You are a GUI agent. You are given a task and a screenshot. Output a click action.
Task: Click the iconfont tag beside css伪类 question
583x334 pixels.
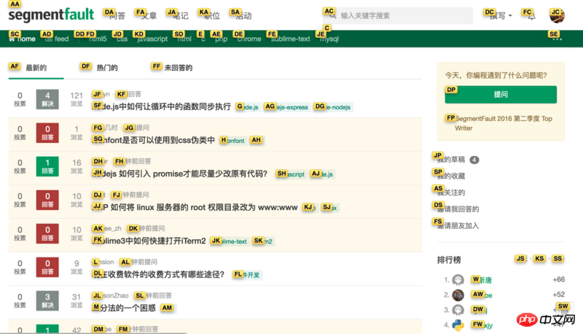coord(232,141)
